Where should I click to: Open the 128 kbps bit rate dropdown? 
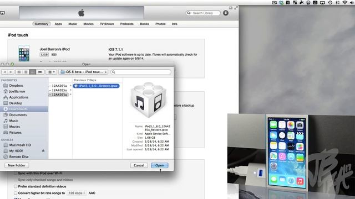(77, 193)
